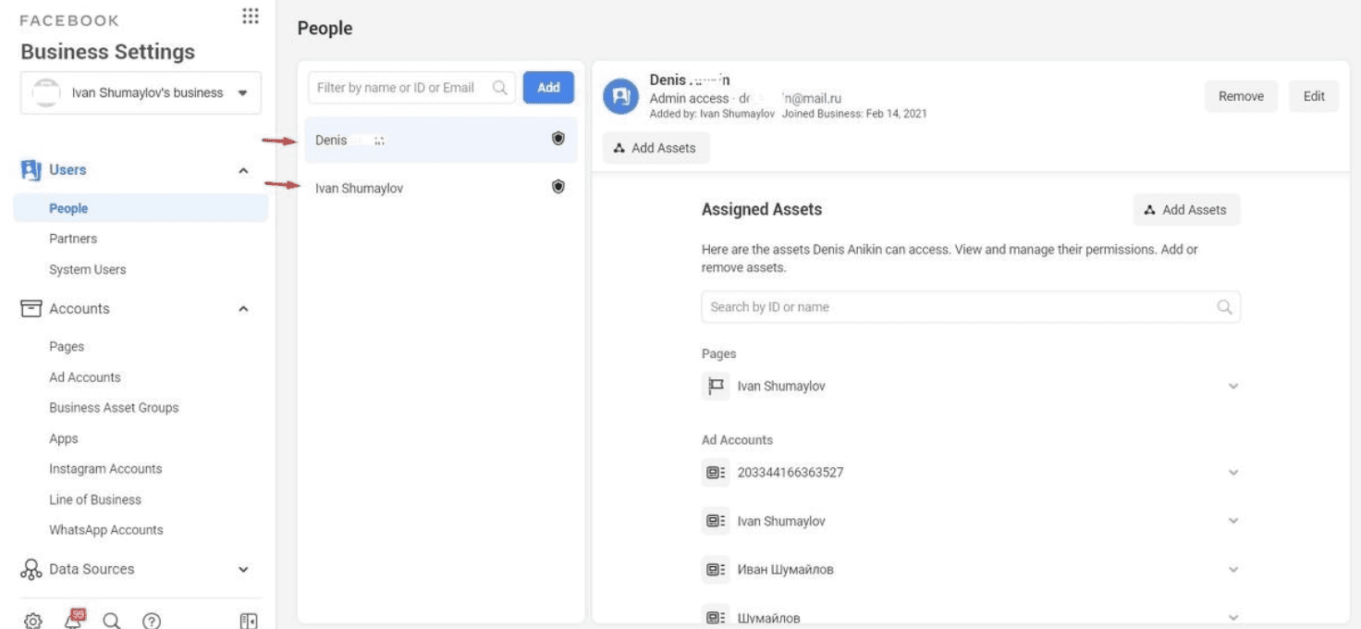Click Add Assets button below Denis header
1361x629 pixels.
(656, 148)
